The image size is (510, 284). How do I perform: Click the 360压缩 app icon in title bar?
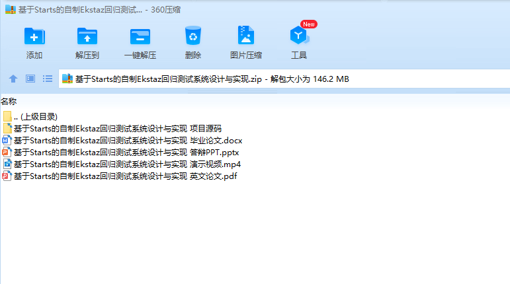click(x=11, y=9)
